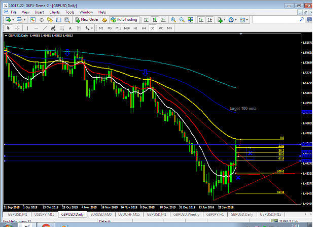Select the Fibonacci Retracement tool
This screenshot has width=317, height=227.
[x=62, y=28]
